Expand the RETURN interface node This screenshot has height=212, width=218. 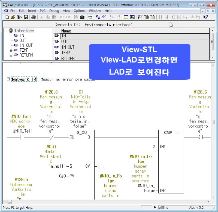click(11, 55)
